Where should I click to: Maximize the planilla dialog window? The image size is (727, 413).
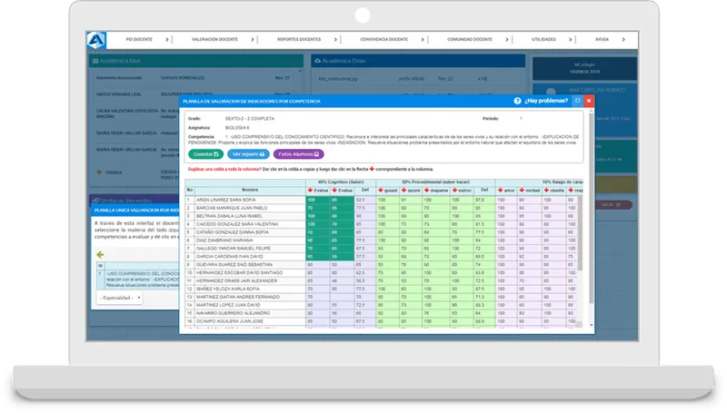[x=578, y=101]
